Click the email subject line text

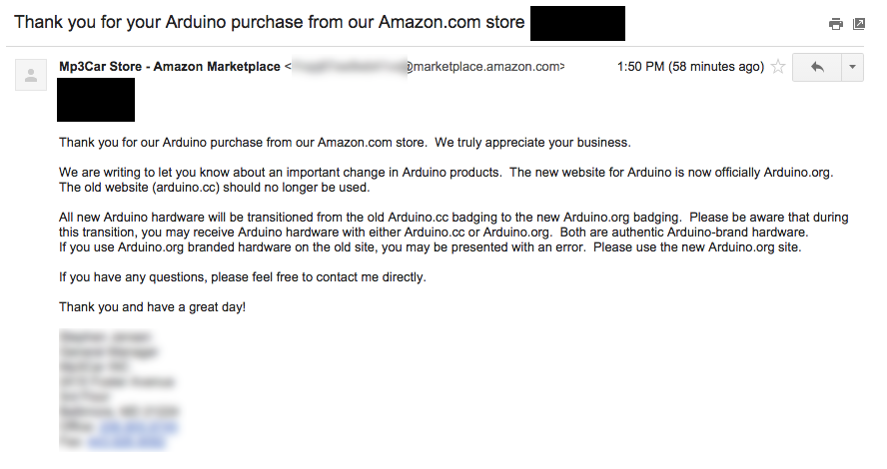(x=270, y=21)
